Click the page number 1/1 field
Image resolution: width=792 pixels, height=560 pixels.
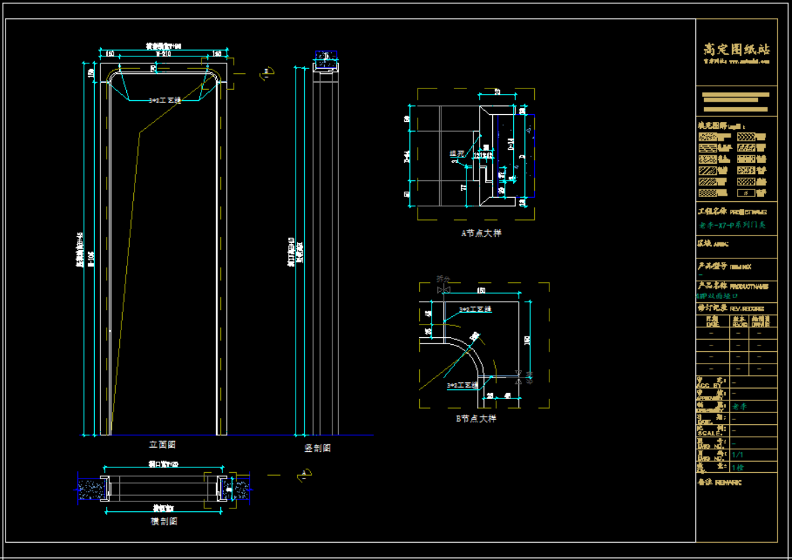pyautogui.click(x=738, y=454)
